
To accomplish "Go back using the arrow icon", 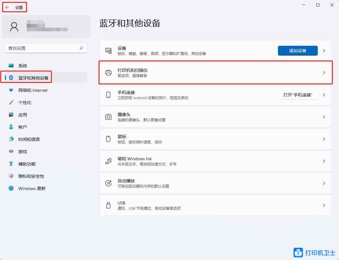I will pyautogui.click(x=7, y=7).
